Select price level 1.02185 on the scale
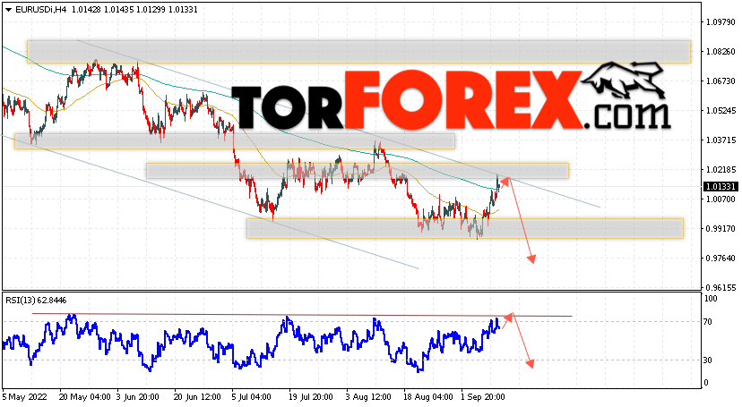 pyautogui.click(x=720, y=169)
